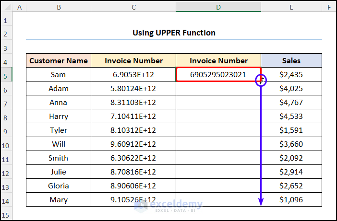Select the cell with 6905295023021
Screen dimensions: 337x221
click(218, 74)
